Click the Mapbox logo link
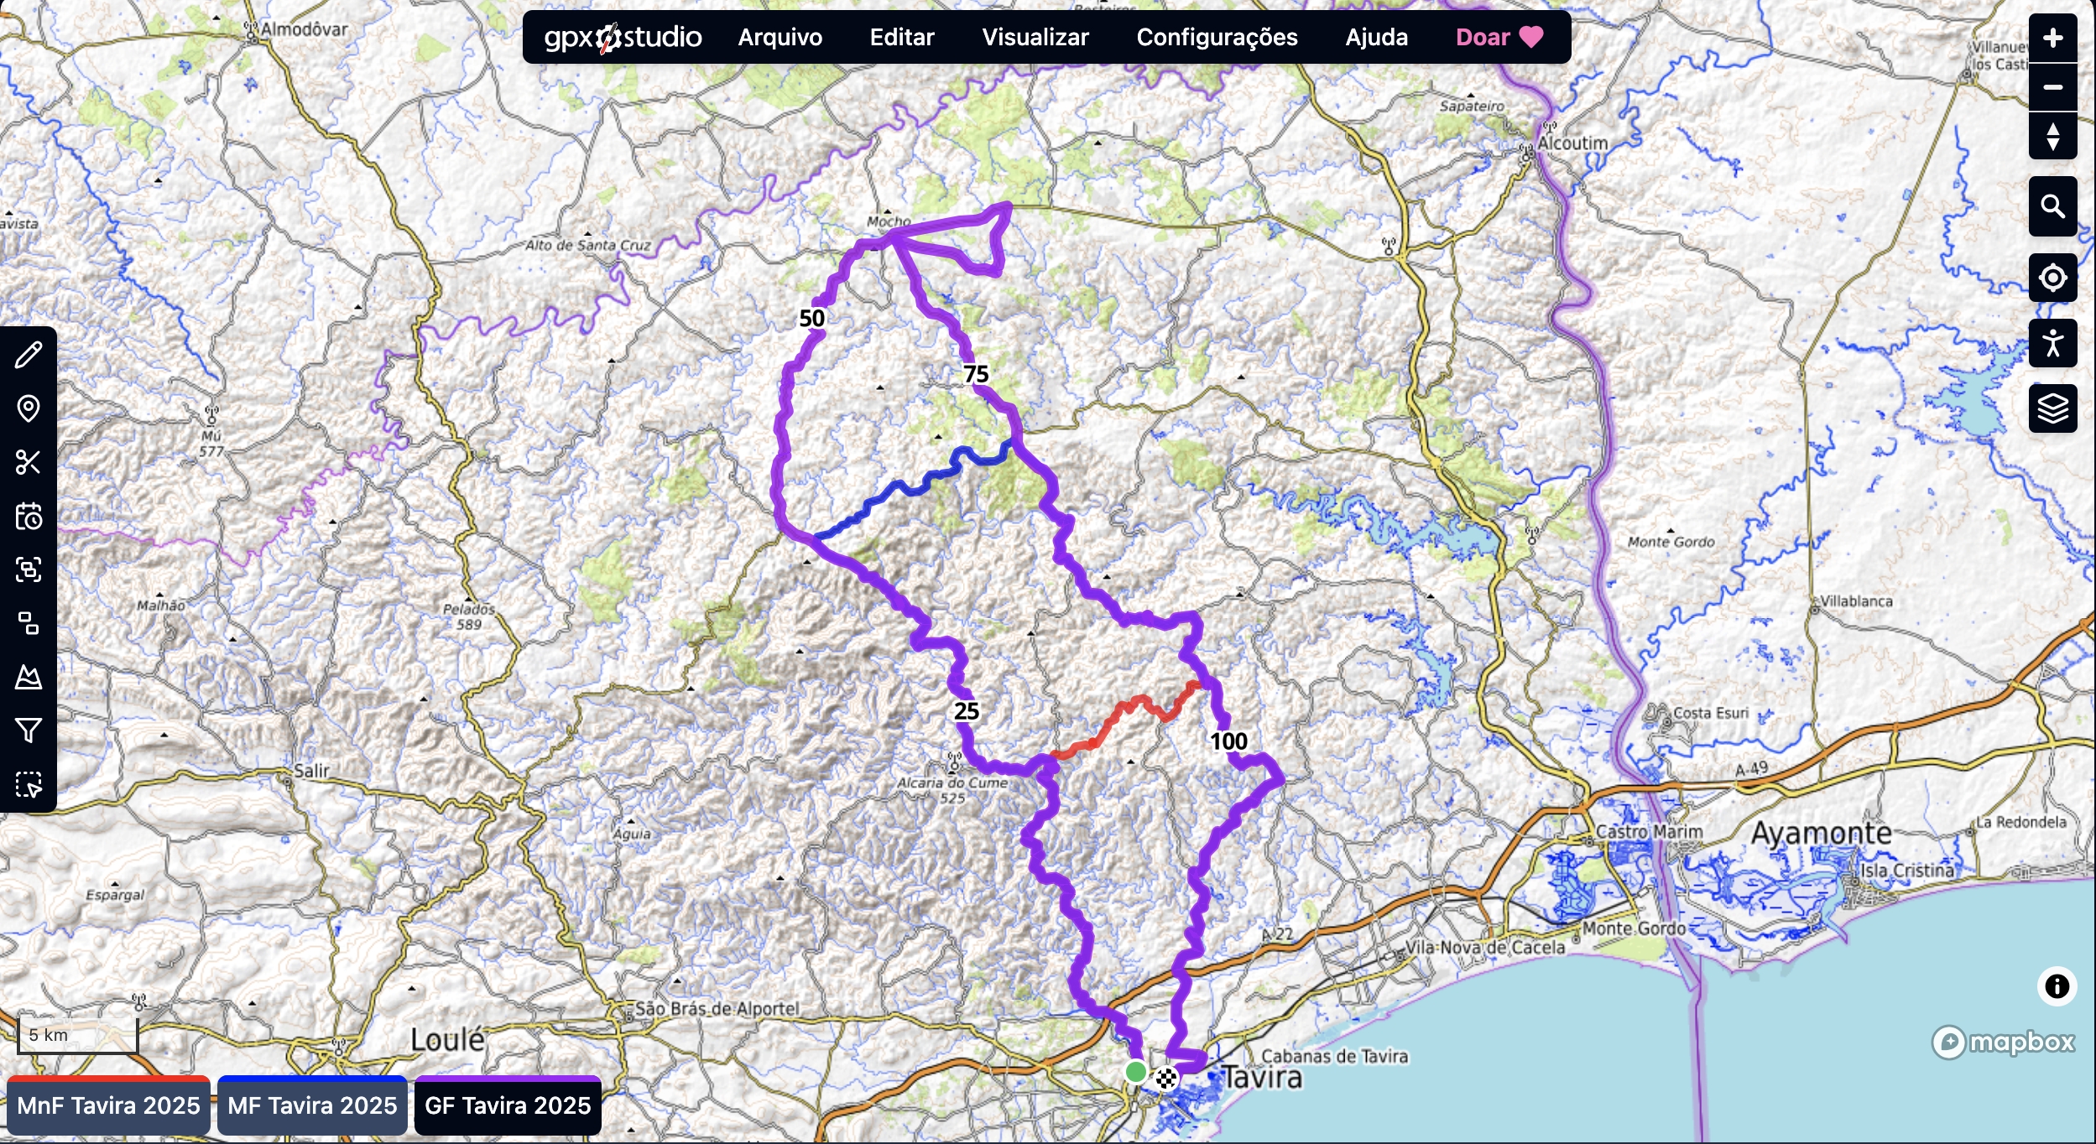 2003,1042
